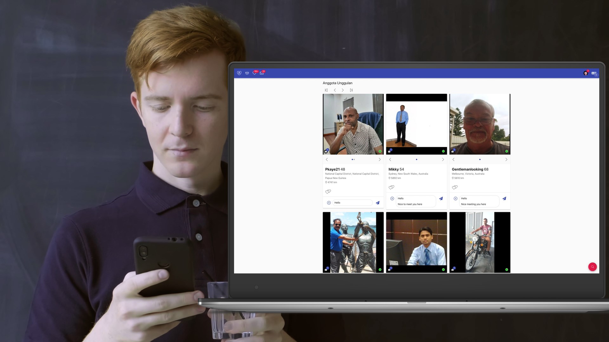Click the language translate icon
609x342 pixels.
594,73
